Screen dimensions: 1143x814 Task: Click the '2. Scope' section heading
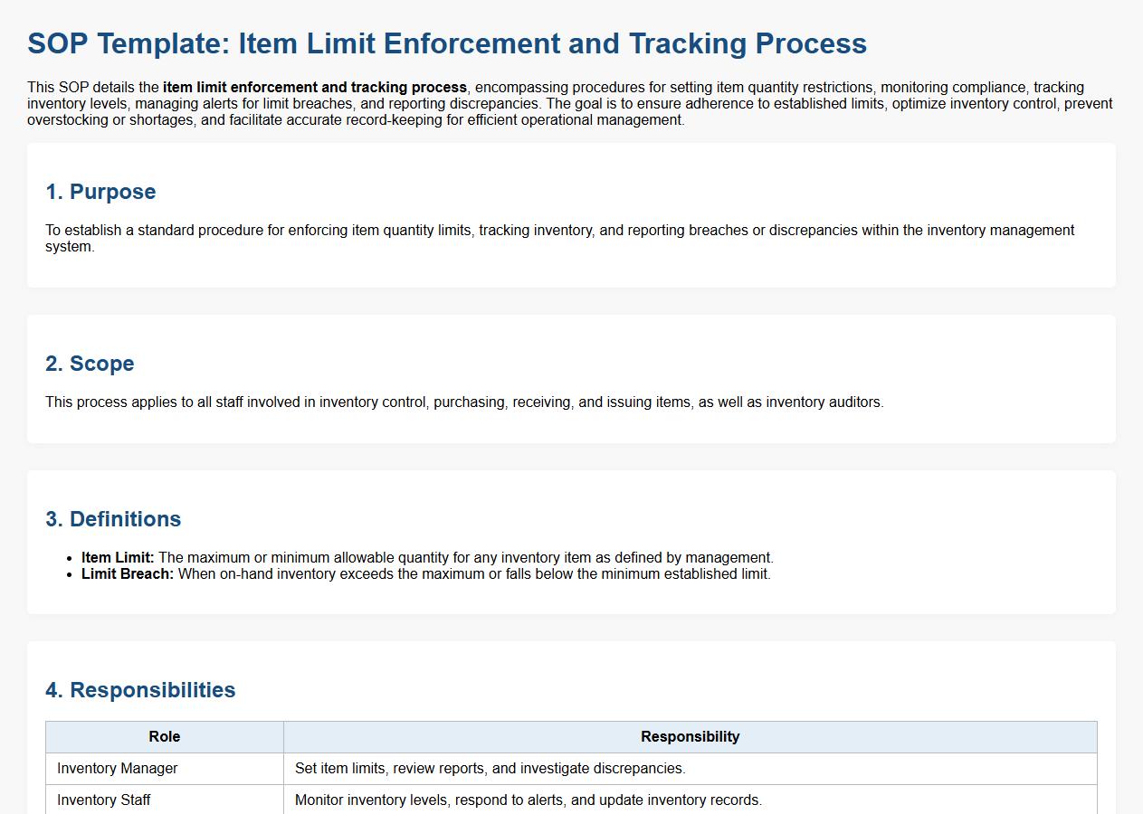[x=90, y=364]
